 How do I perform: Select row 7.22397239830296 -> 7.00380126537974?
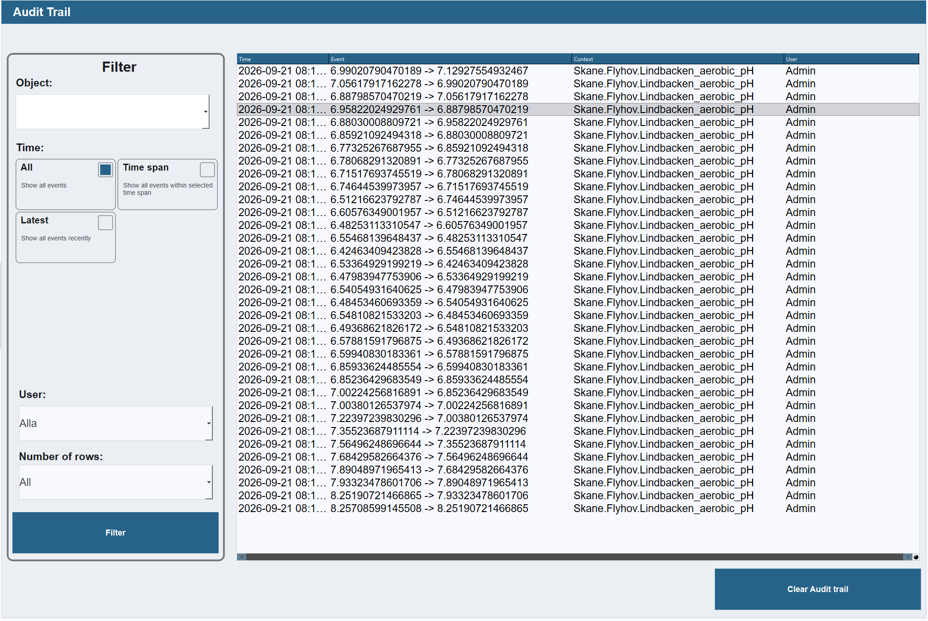click(x=578, y=418)
